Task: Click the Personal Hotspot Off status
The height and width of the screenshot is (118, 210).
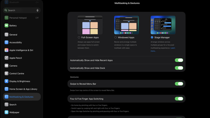Action: 37,18
